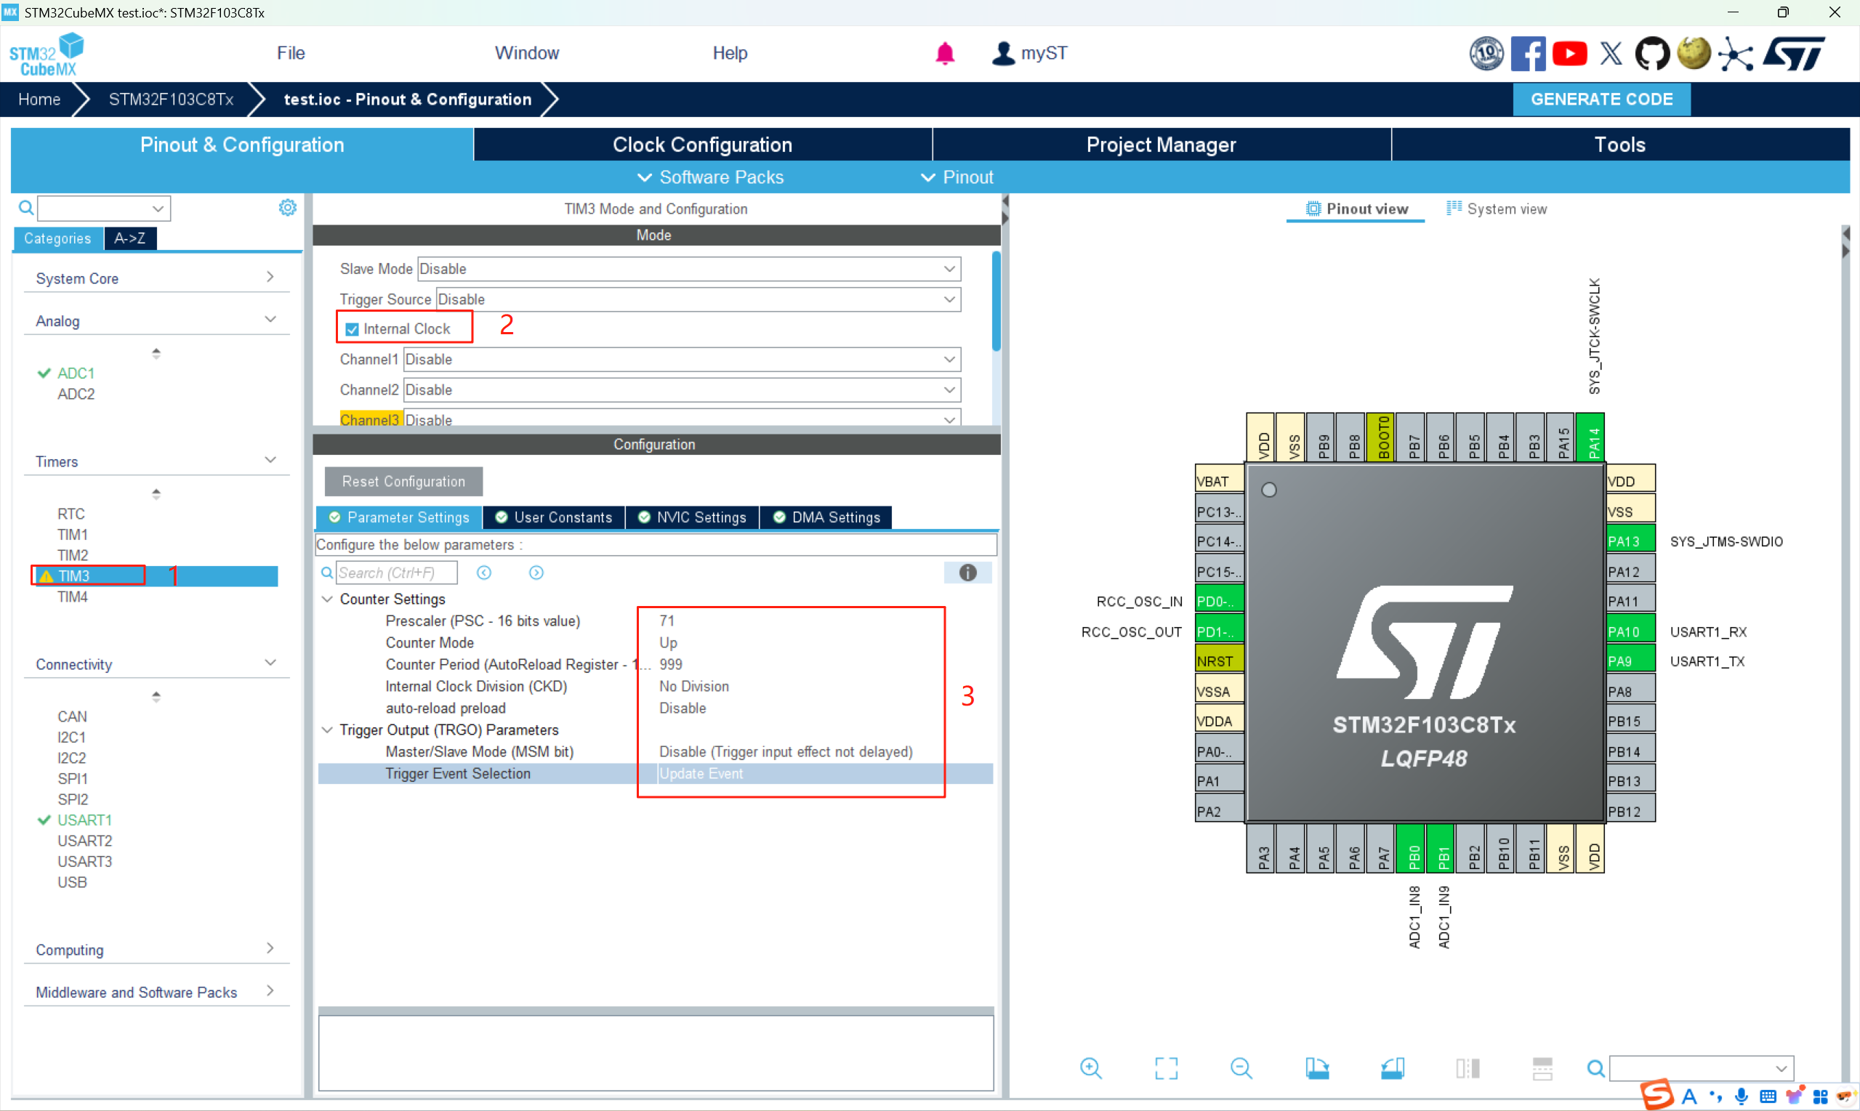Rotate chip counter-clockwise icon
Image resolution: width=1860 pixels, height=1111 pixels.
pyautogui.click(x=1392, y=1068)
